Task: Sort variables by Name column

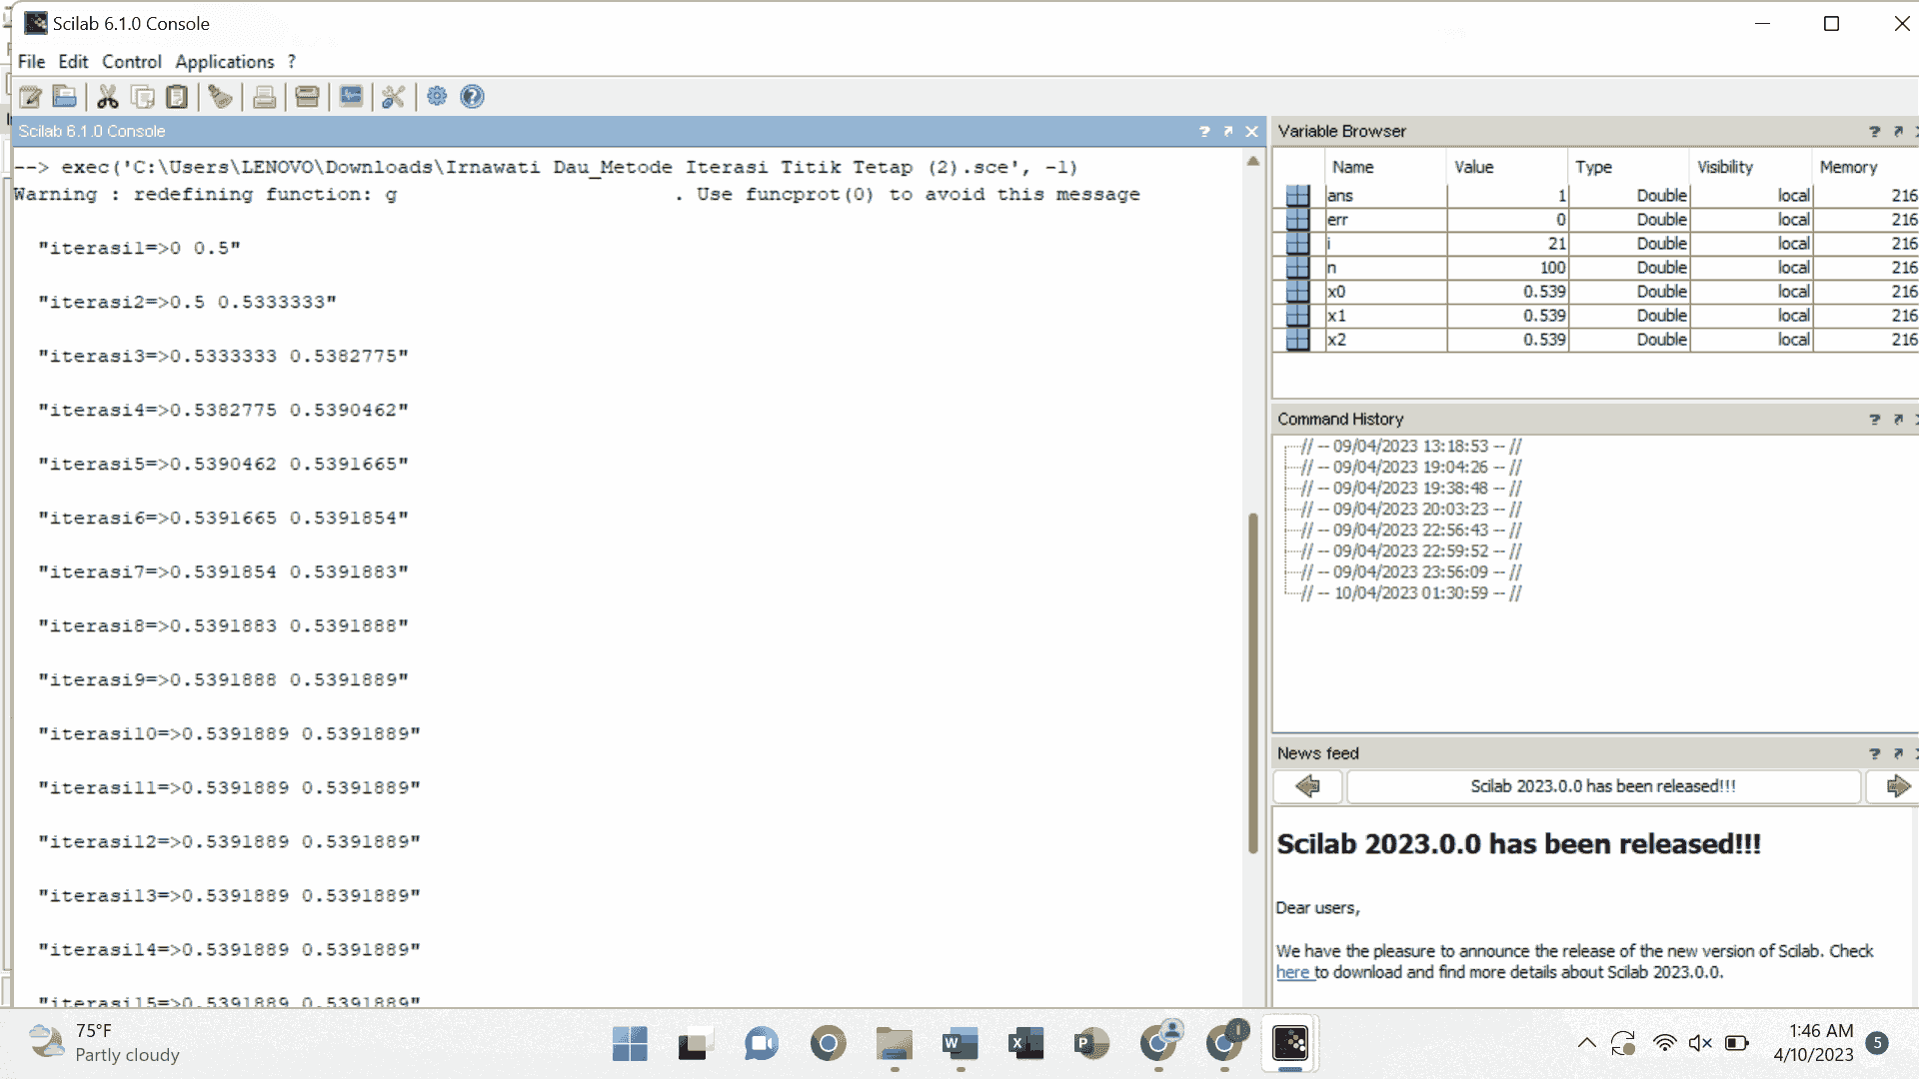Action: (x=1384, y=167)
